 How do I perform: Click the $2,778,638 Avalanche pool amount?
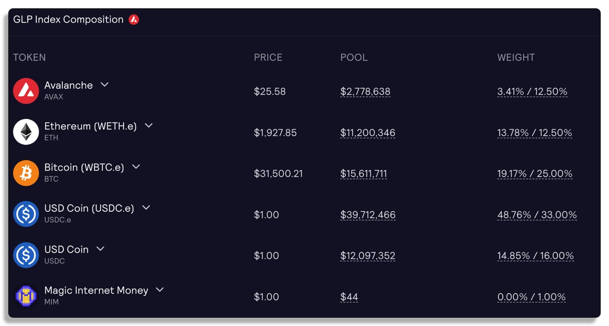point(365,92)
